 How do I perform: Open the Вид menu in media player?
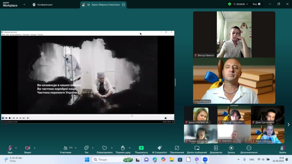pyautogui.click(x=7, y=34)
